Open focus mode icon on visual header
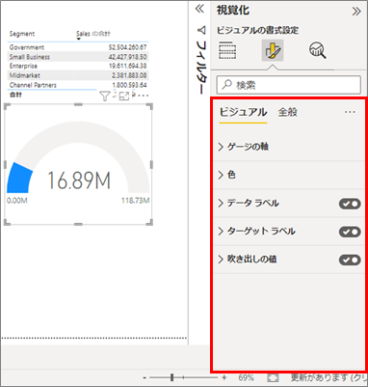This screenshot has height=387, width=368. (124, 96)
